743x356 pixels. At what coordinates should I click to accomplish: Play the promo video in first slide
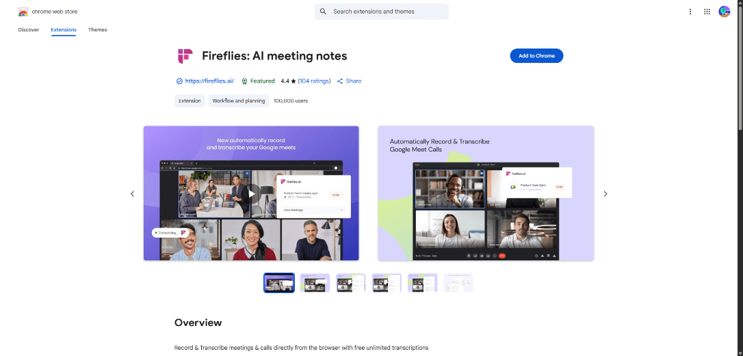tap(251, 193)
